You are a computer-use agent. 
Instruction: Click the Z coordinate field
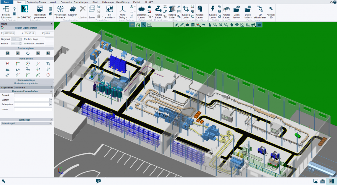(49, 33)
